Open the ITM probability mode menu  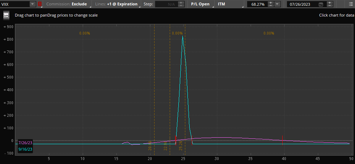click(x=228, y=4)
